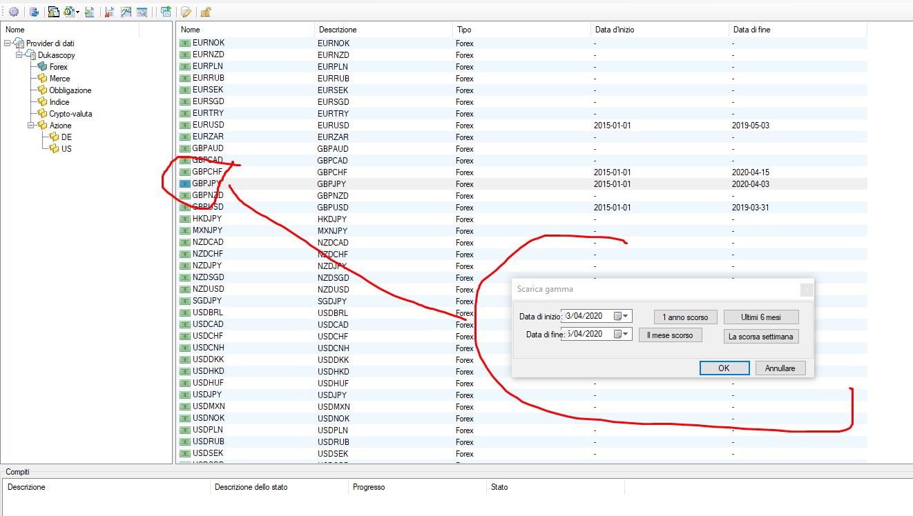Select GBPUSD in the Nome column
913x516 pixels.
pyautogui.click(x=208, y=208)
